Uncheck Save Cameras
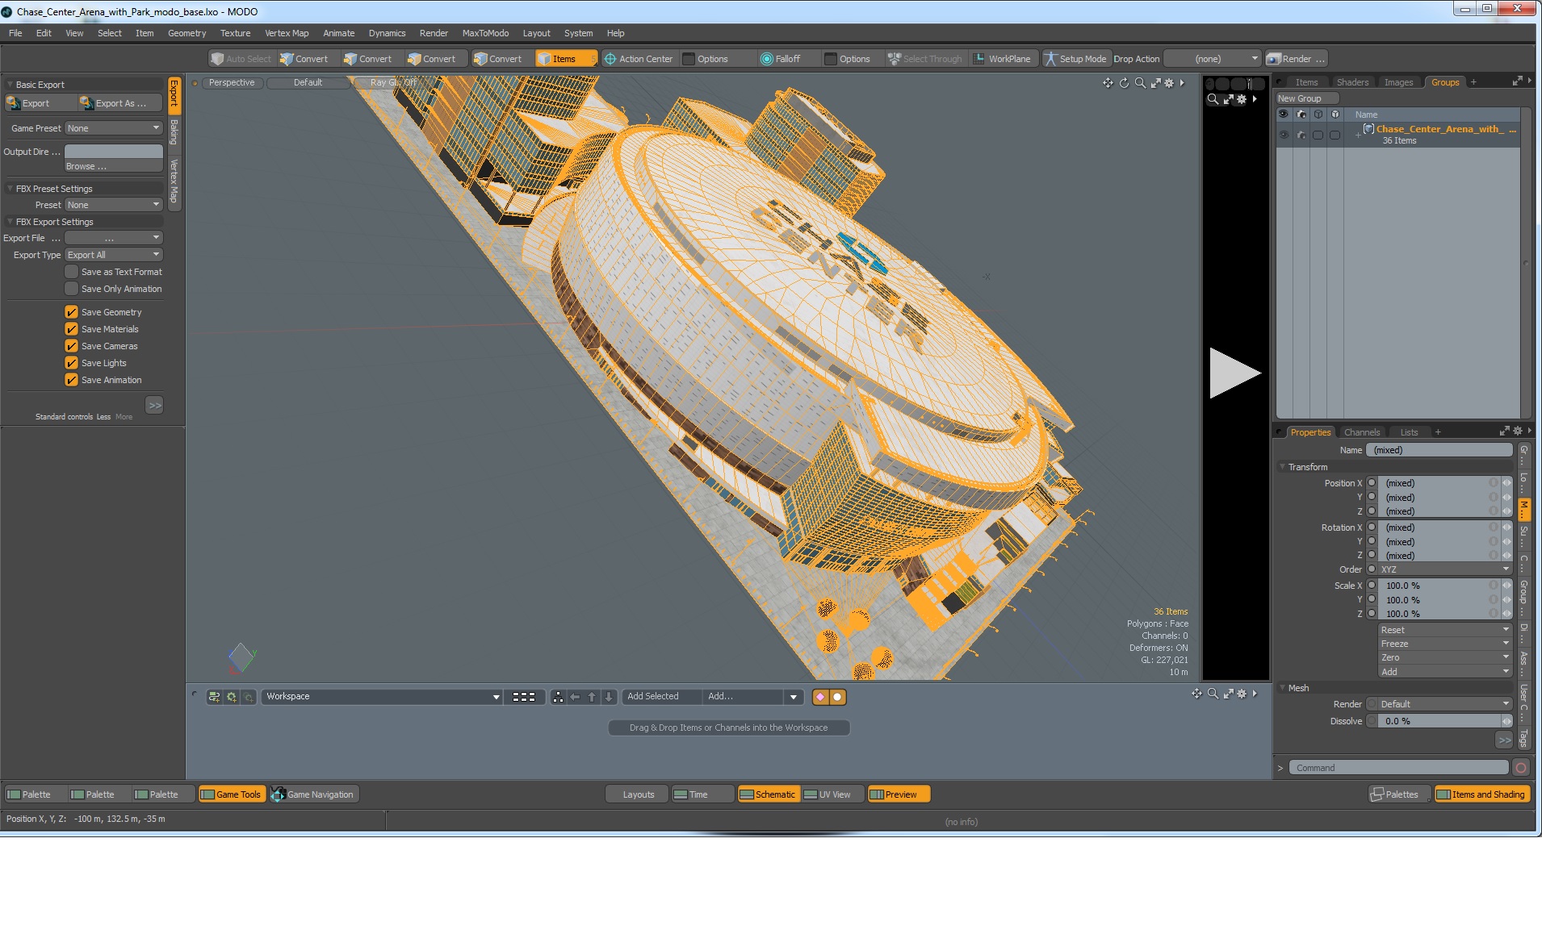The width and height of the screenshot is (1542, 934). point(72,346)
